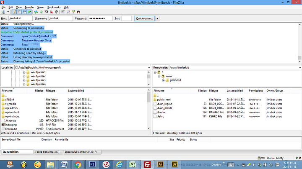Screen dimensions: 302x169
Task: Select the .bash_logout remote file
Action: coord(165,104)
